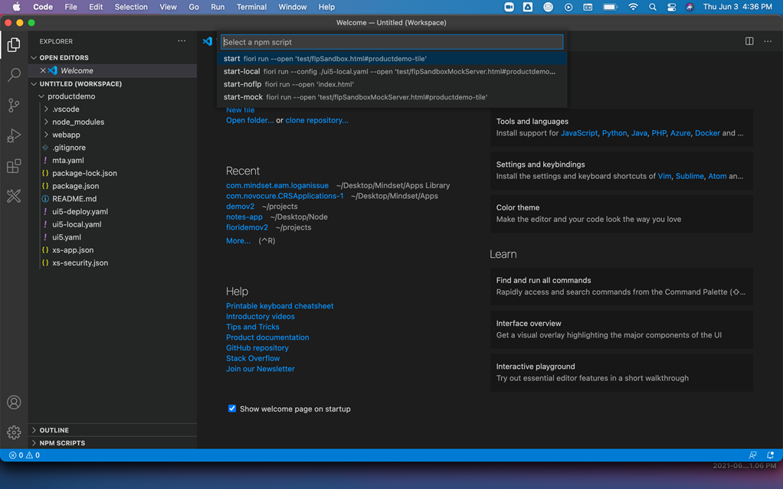Expand the webapp folder
The height and width of the screenshot is (489, 783).
(x=47, y=135)
